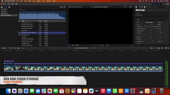Viewport: 170px width, 95px height.
Task: Open the Text inspector tab icon
Action: point(136,7)
